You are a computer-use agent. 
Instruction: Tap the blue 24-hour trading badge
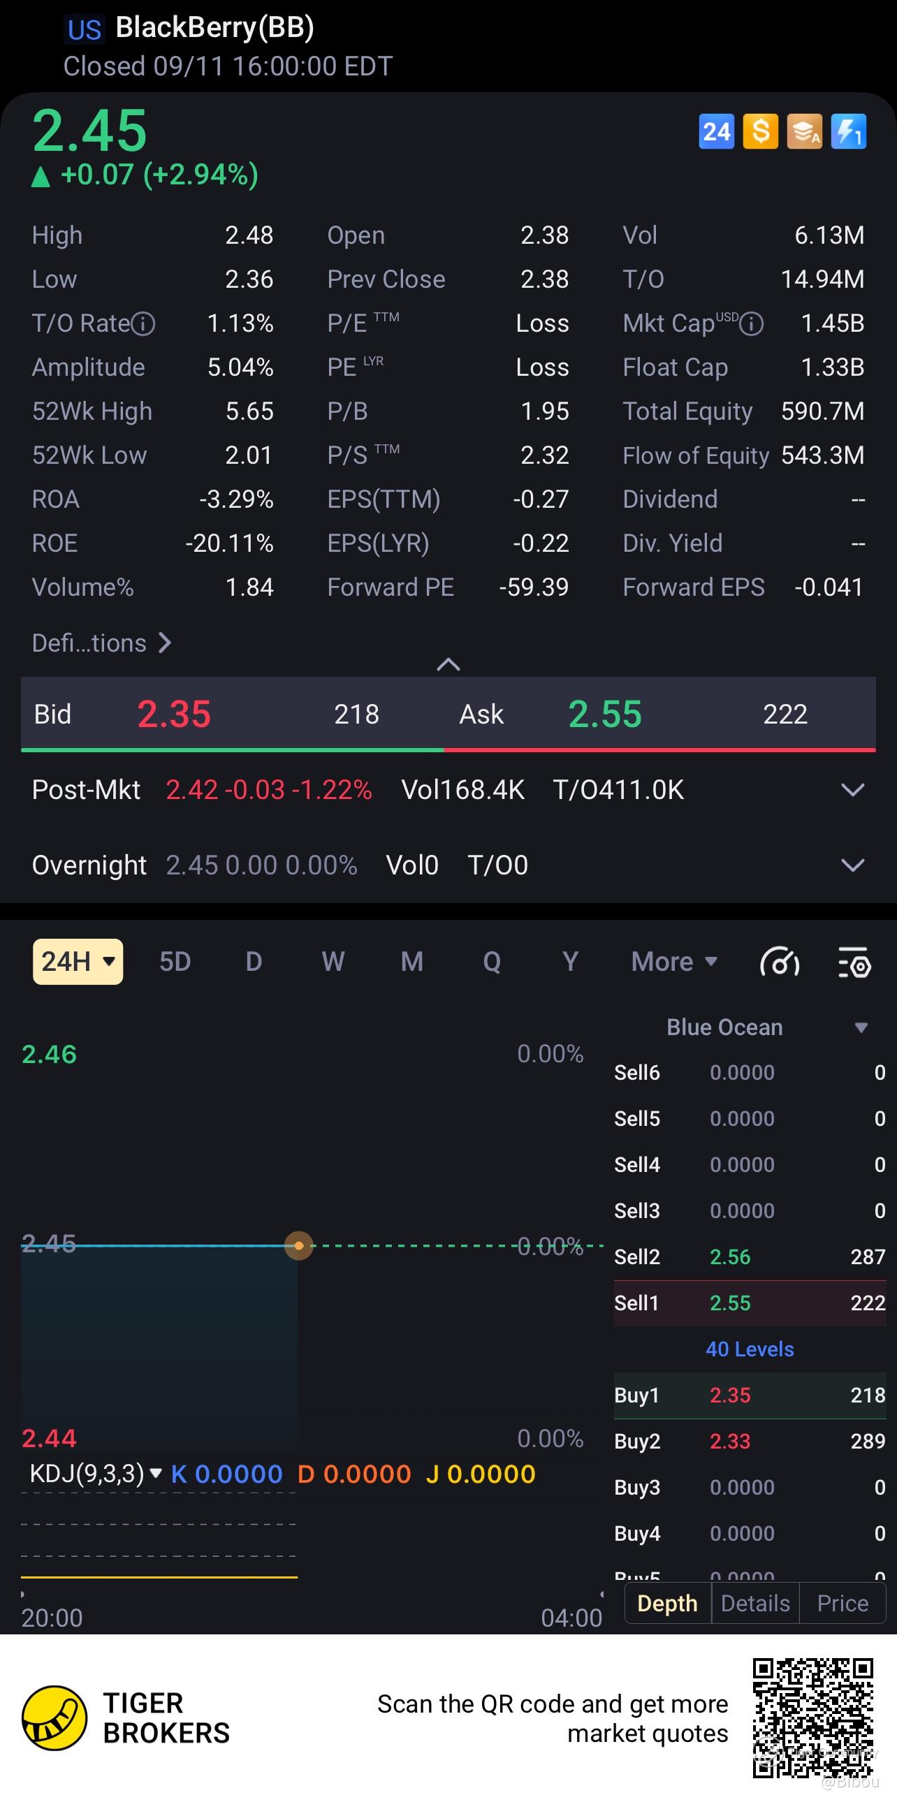[x=716, y=131]
